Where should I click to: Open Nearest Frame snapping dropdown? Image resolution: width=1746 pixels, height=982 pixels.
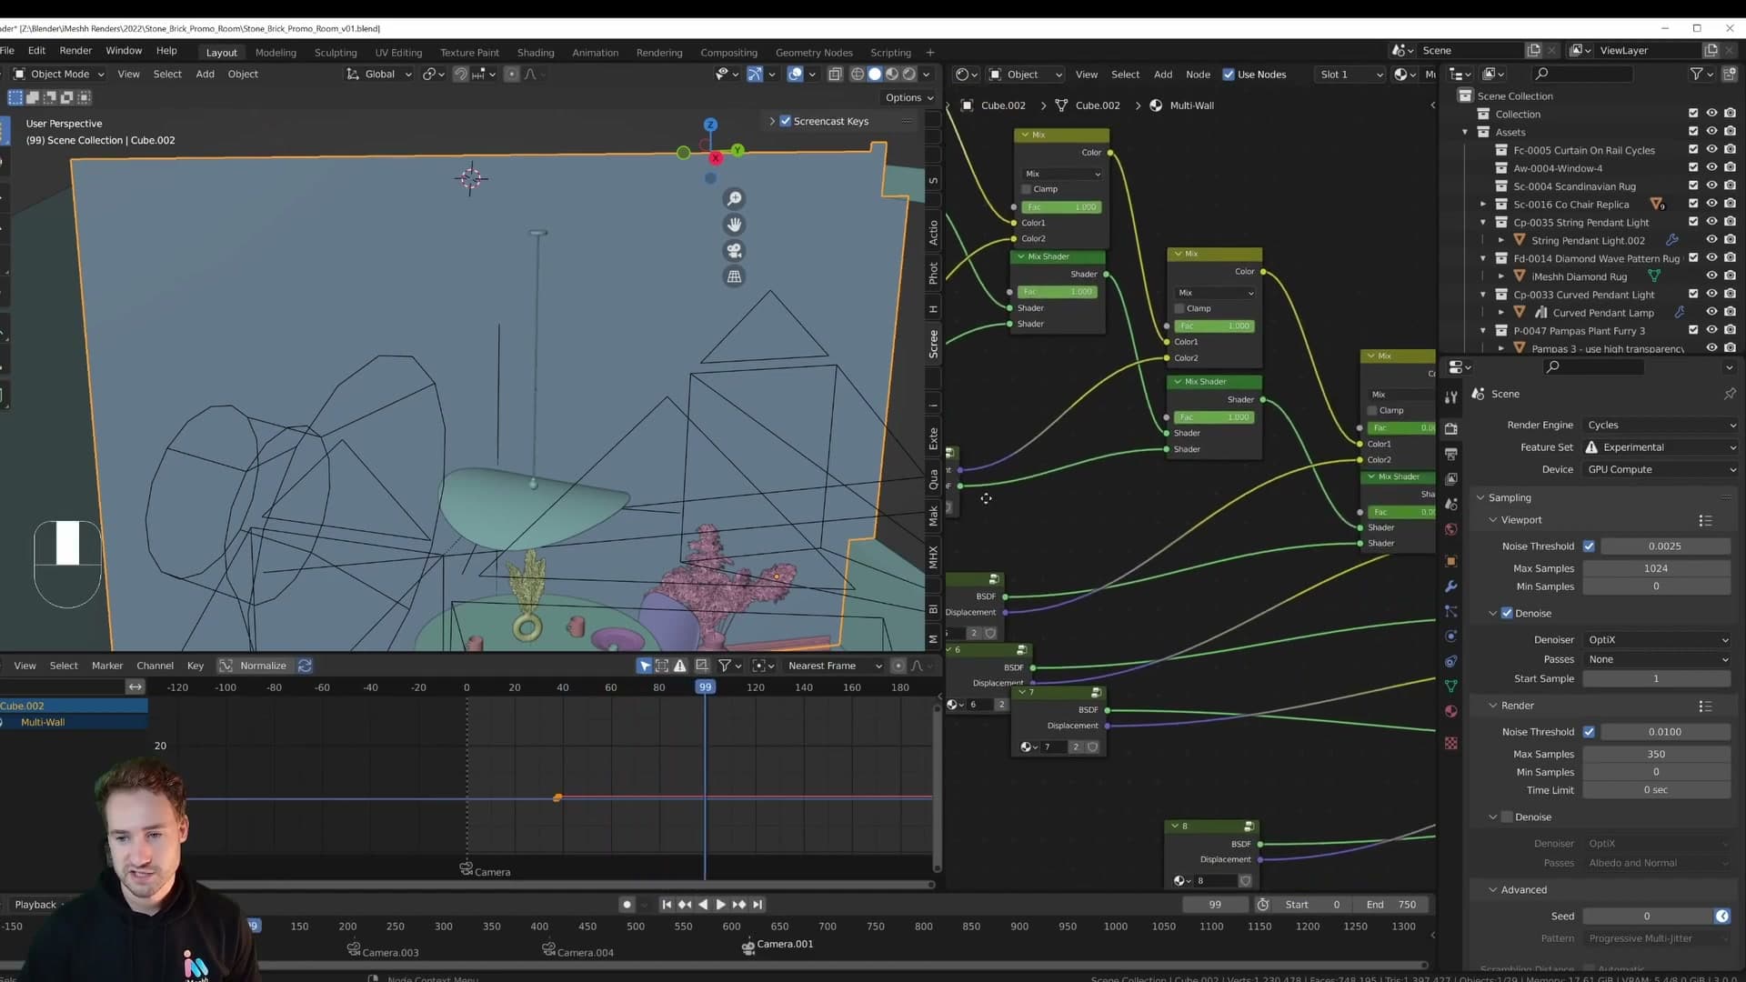835,666
